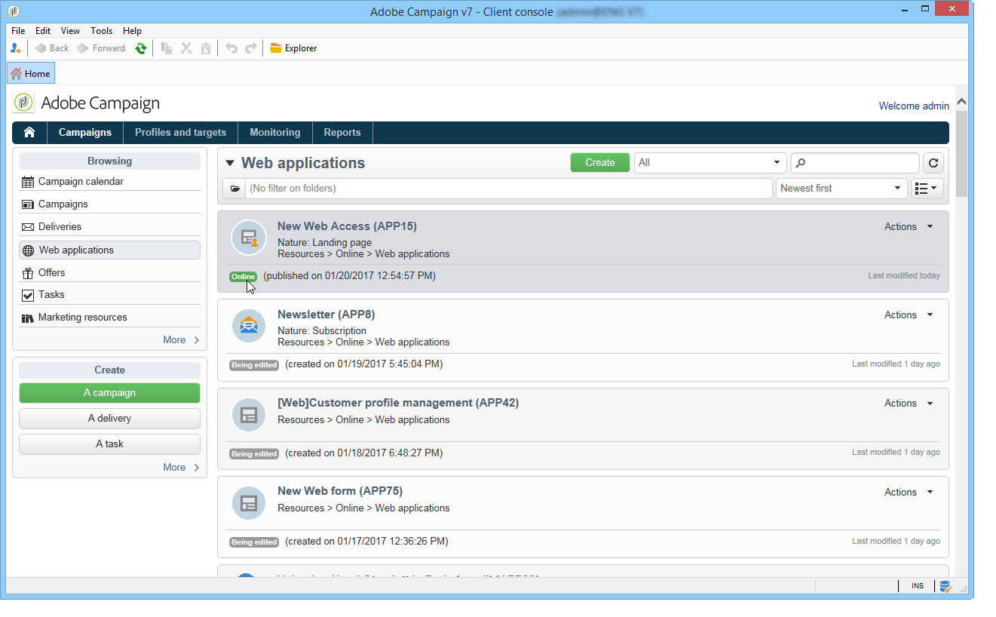Screen dimensions: 996x617
Task: Click the house icon in the navigation bar
Action: (x=29, y=132)
